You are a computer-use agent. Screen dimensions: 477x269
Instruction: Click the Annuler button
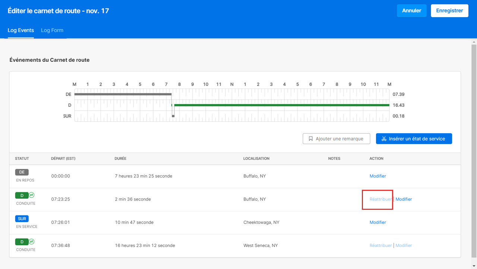(x=411, y=11)
